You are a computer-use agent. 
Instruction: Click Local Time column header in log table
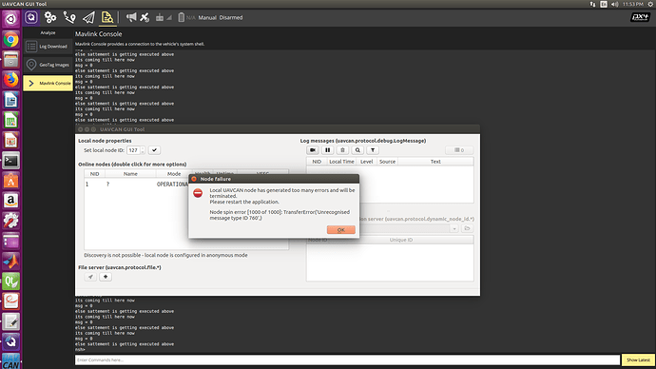(341, 162)
